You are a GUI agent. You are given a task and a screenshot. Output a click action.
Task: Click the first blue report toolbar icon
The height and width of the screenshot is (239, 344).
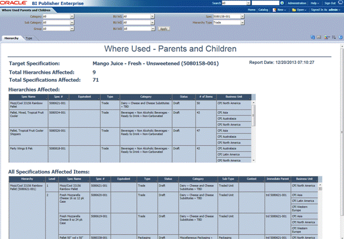(x=312, y=37)
